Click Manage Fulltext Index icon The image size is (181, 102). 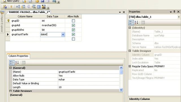(x=28, y=7)
